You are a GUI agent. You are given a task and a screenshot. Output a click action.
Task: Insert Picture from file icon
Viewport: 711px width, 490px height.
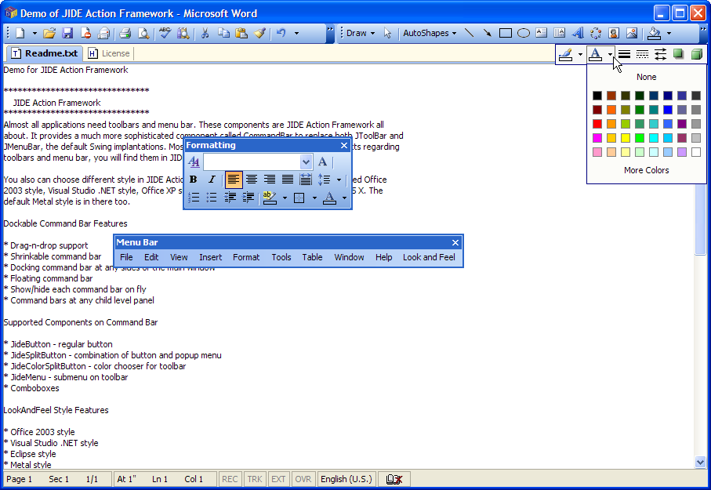click(632, 33)
